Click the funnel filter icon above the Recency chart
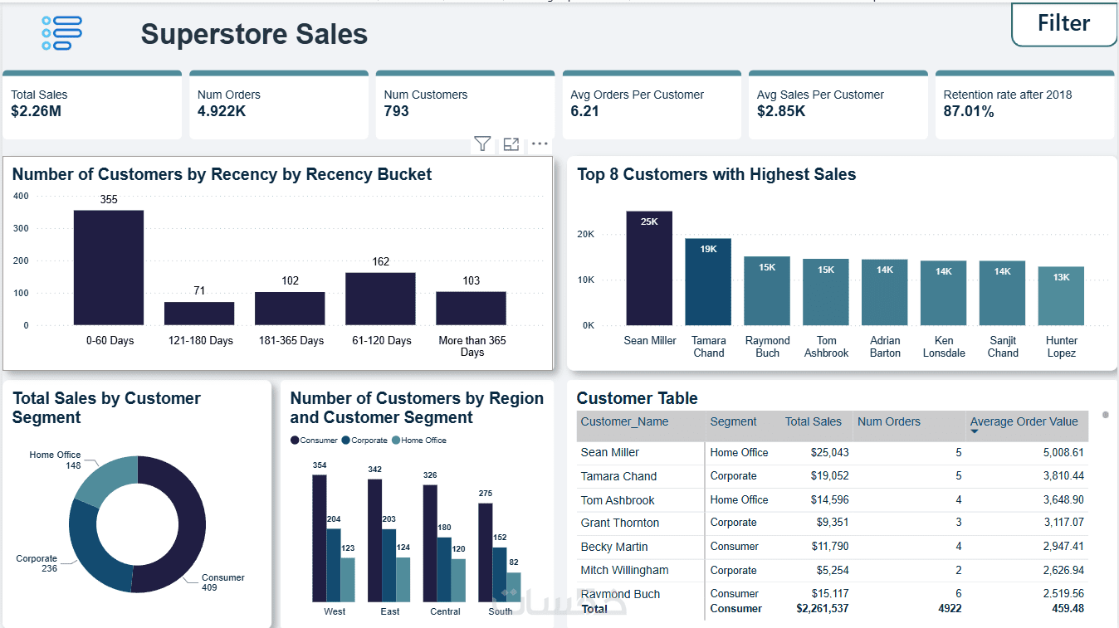This screenshot has width=1119, height=628. coord(482,144)
